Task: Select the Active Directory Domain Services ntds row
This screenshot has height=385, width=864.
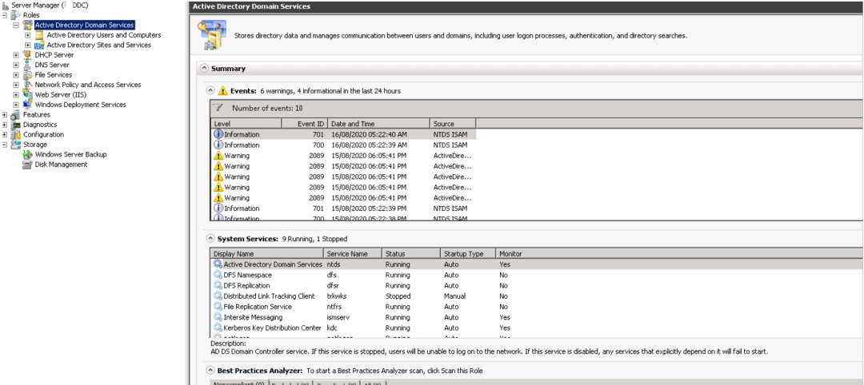Action: (x=538, y=264)
